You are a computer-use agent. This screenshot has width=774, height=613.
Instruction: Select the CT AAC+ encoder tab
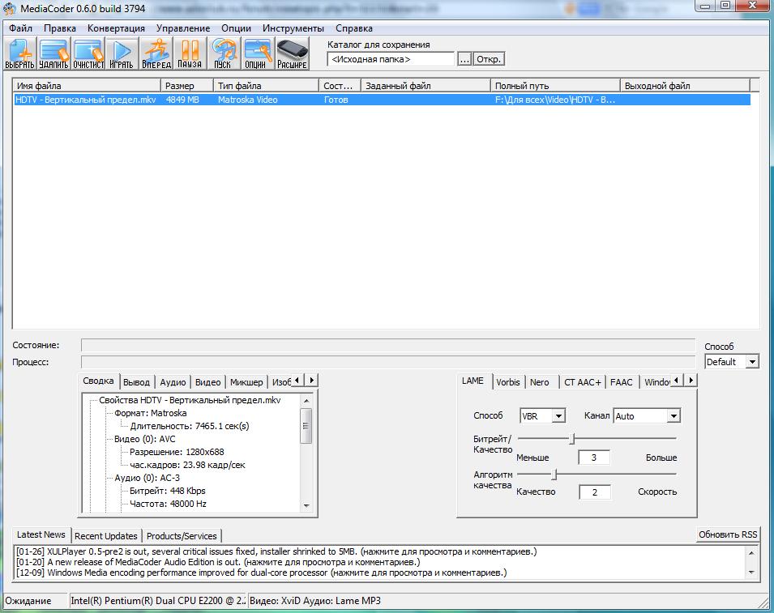pyautogui.click(x=583, y=382)
